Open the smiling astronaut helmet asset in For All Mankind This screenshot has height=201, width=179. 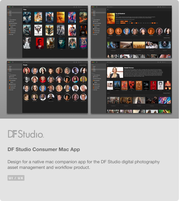(x=165, y=45)
